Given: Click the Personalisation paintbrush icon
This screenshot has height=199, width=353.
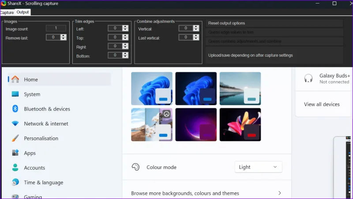Looking at the screenshot, I should [15, 138].
